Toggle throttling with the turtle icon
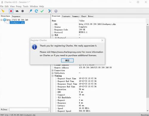 point(17,11)
